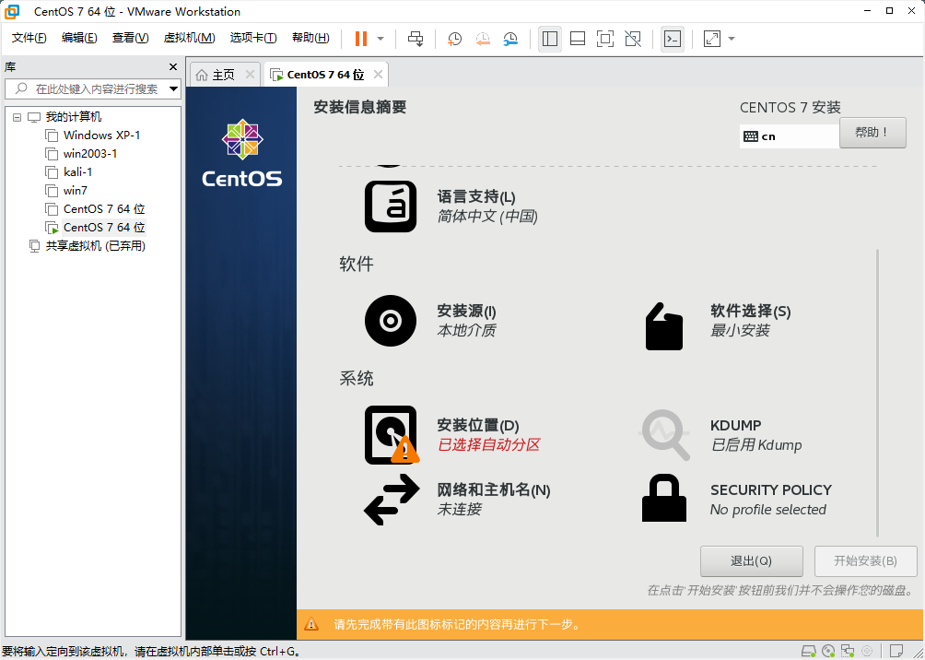Open the 查看(V) menu
This screenshot has width=925, height=660.
coord(131,38)
